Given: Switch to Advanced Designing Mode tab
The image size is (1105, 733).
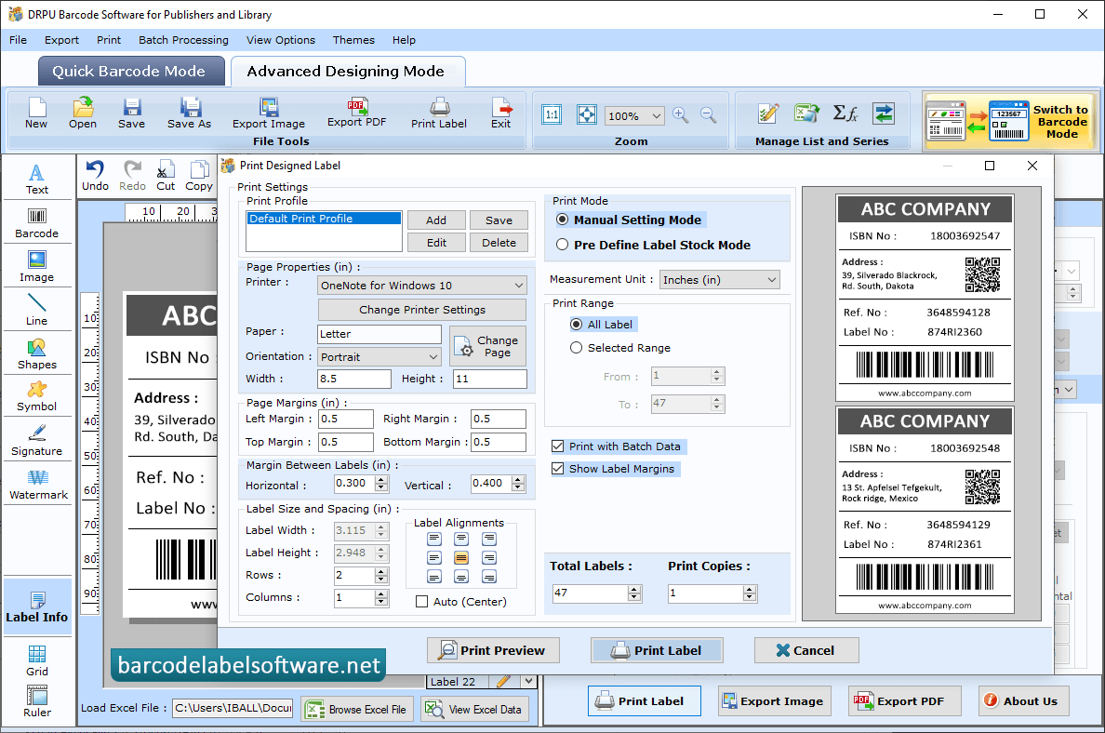Looking at the screenshot, I should [x=348, y=72].
